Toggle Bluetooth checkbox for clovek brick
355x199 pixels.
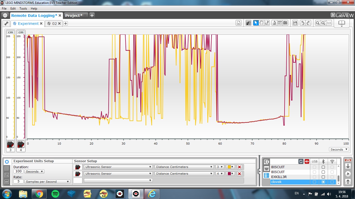click(323, 182)
